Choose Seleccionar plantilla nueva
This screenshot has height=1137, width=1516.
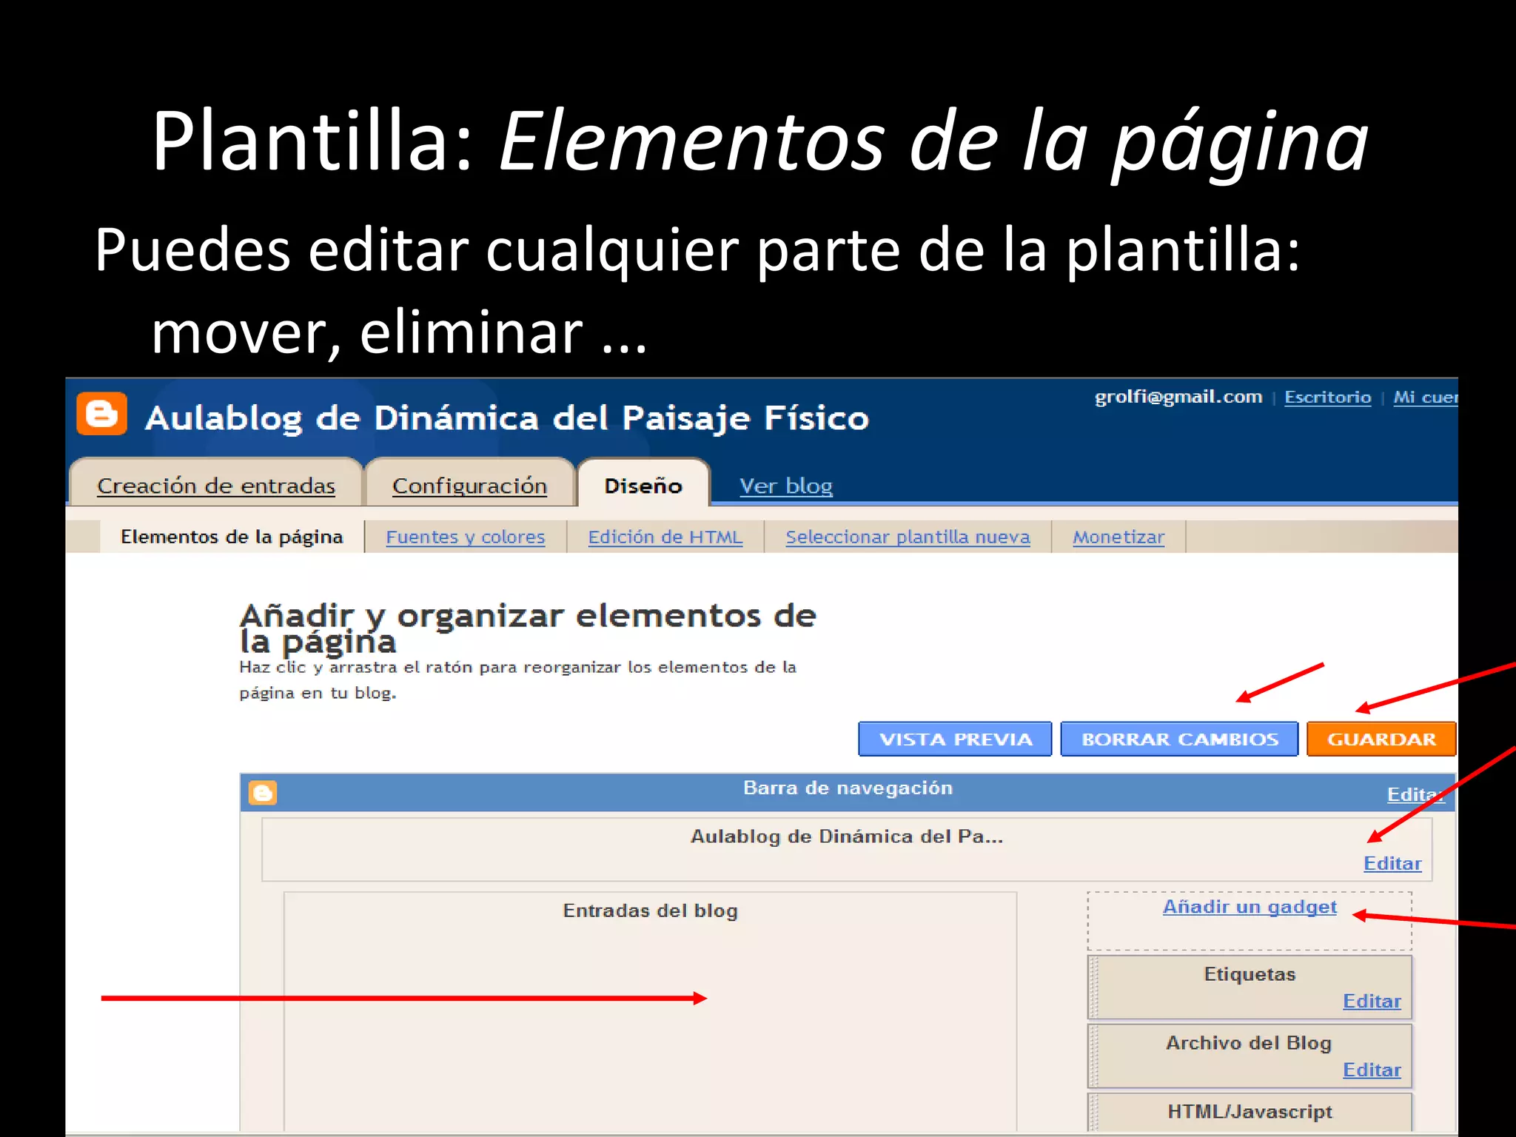(x=908, y=537)
